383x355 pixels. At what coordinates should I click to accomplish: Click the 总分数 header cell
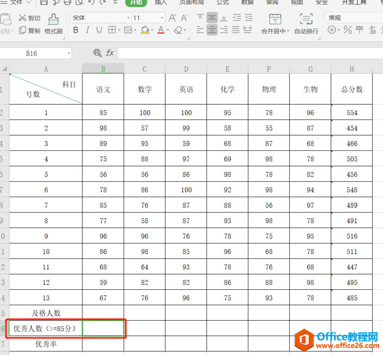(352, 89)
